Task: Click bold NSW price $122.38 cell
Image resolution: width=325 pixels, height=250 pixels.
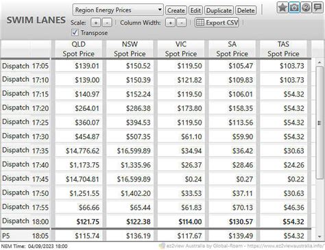Action: point(130,221)
